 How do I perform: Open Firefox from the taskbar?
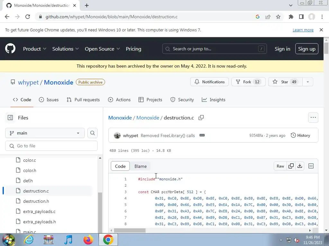pos(88,240)
